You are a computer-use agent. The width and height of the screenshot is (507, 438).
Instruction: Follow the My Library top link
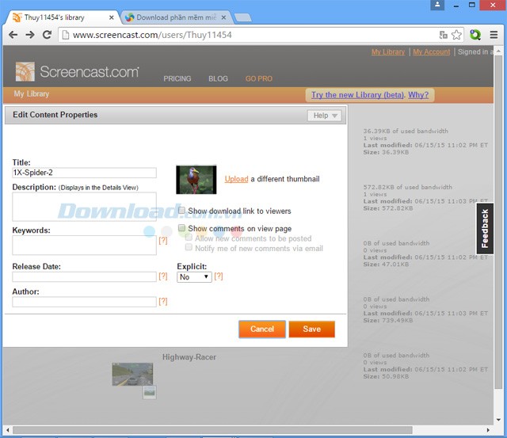(x=388, y=51)
